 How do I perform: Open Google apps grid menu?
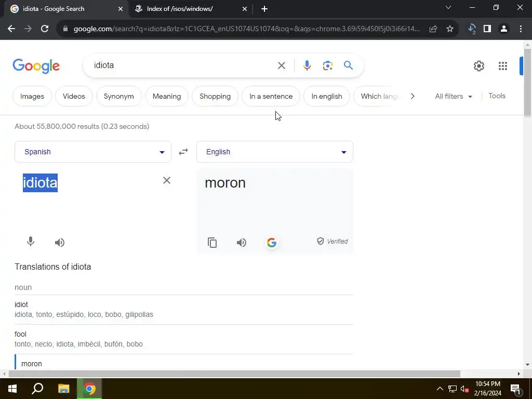(502, 66)
